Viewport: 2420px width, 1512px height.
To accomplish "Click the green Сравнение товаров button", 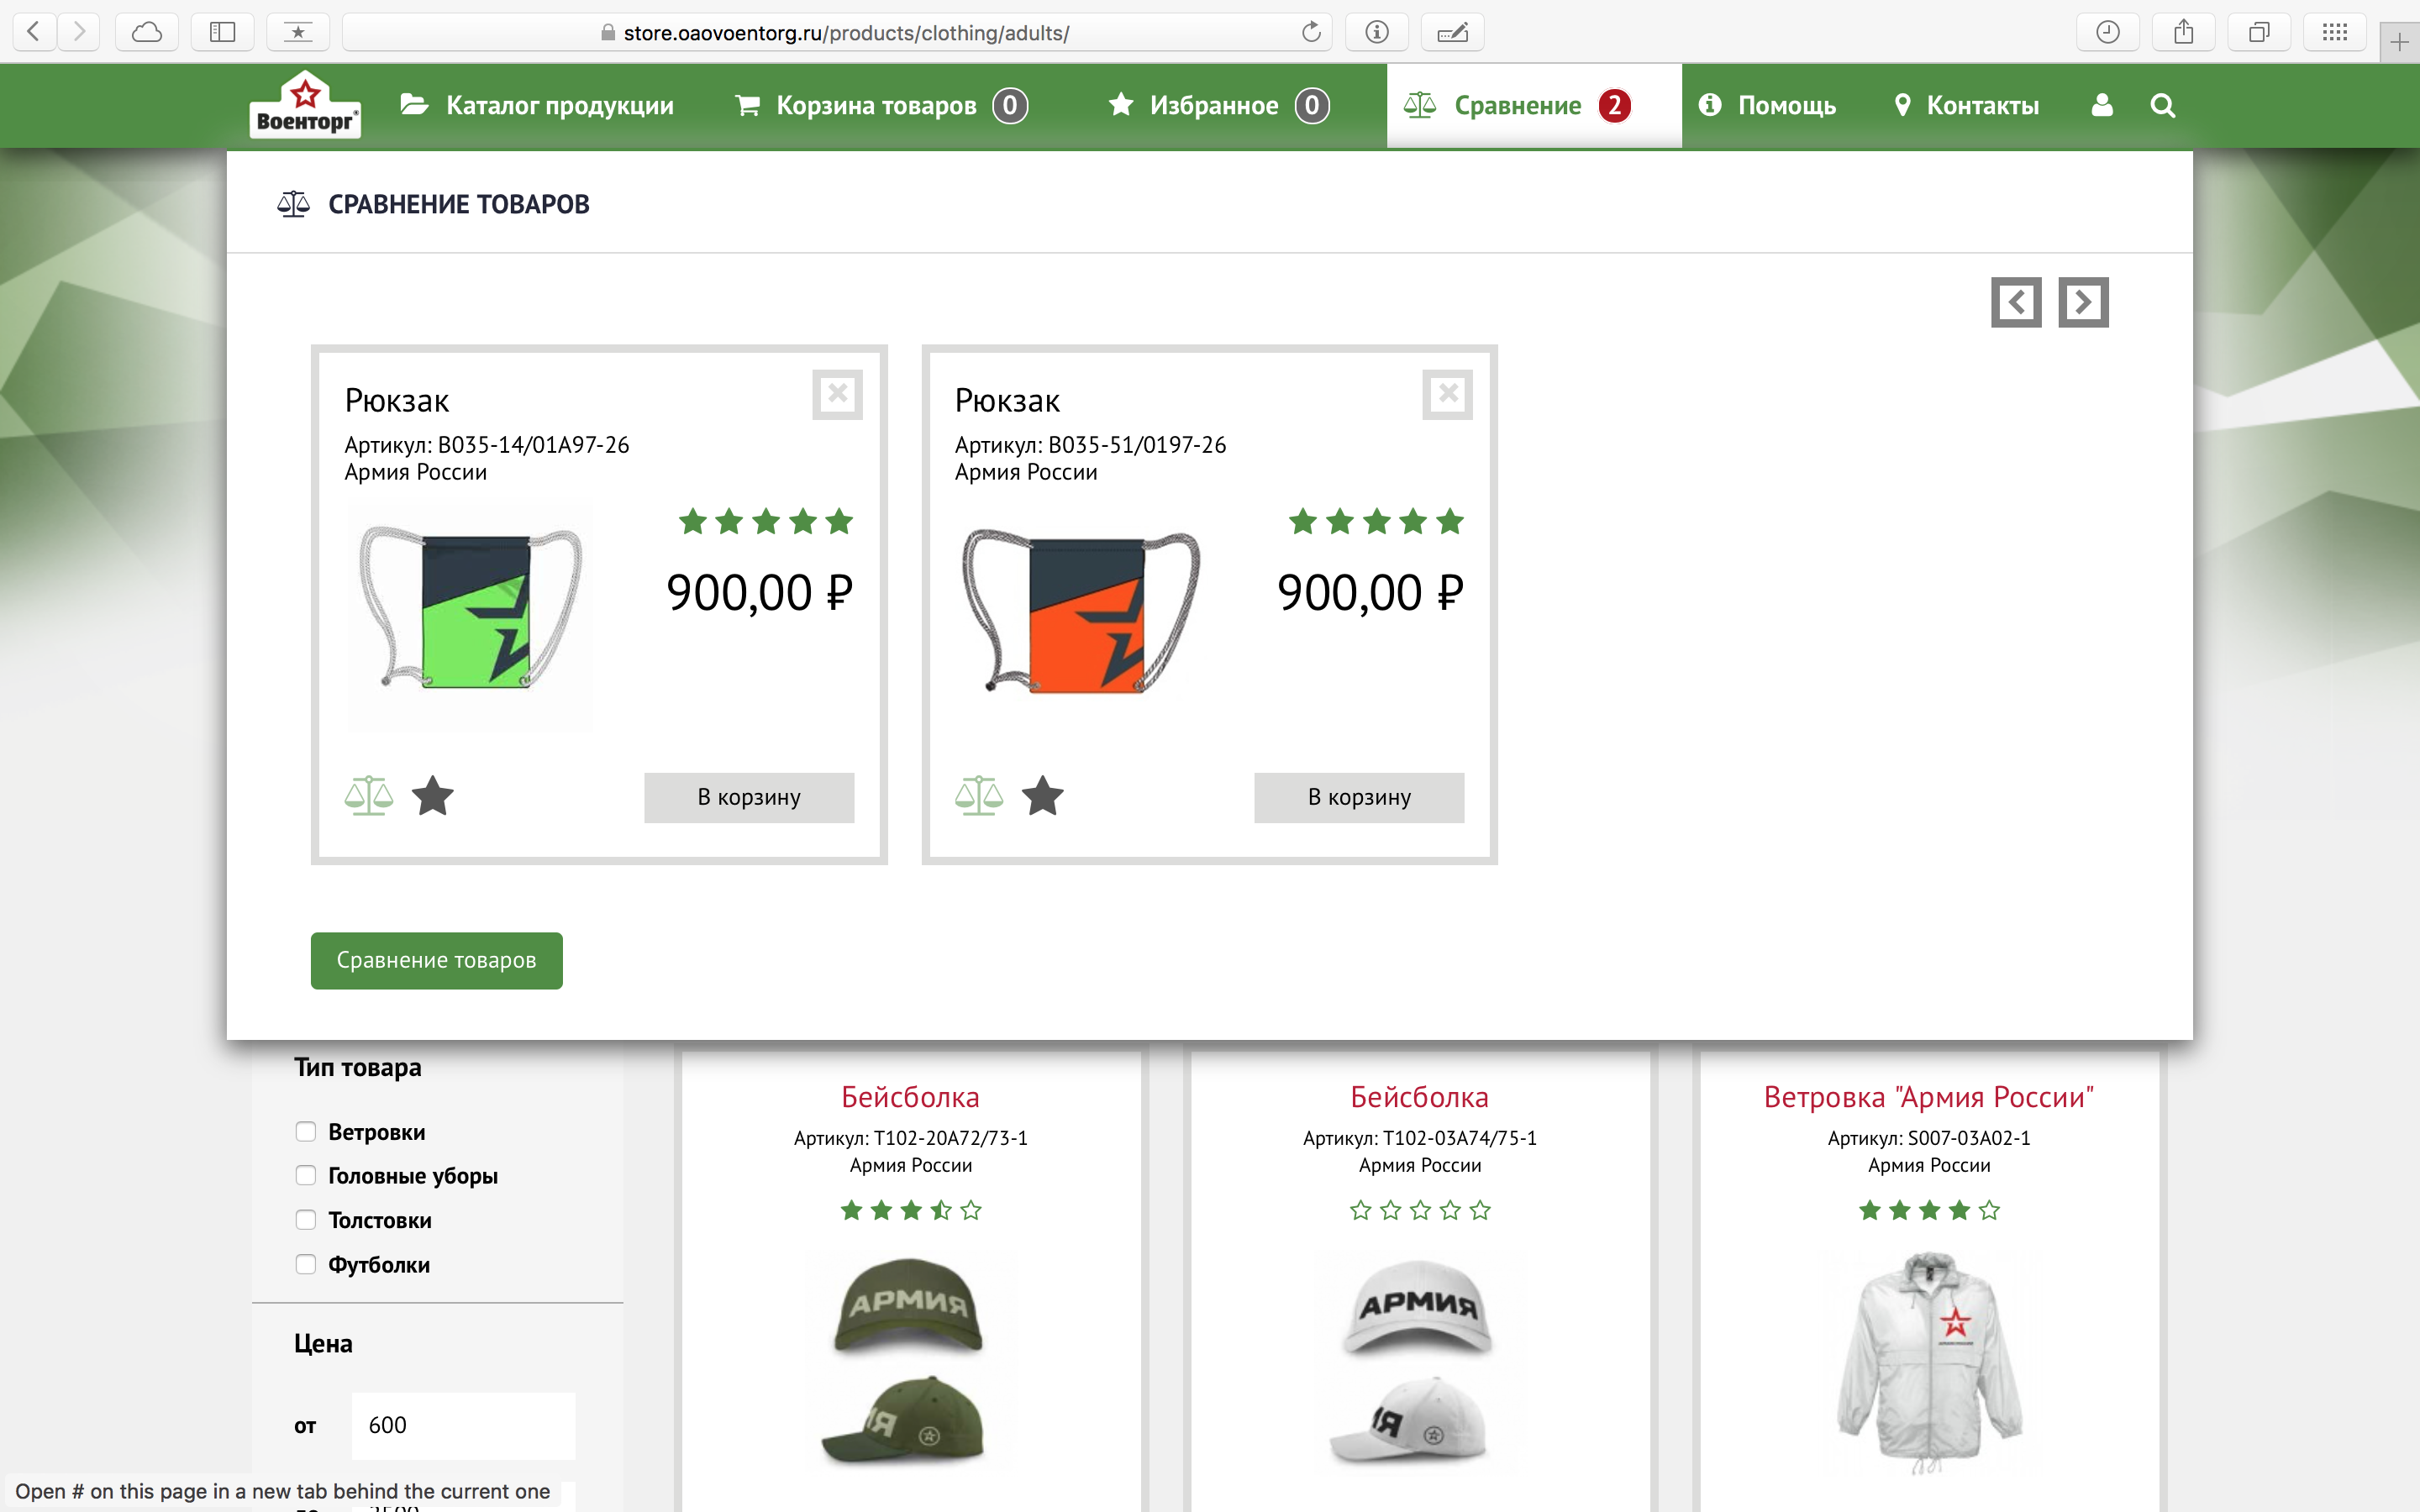I will point(436,960).
